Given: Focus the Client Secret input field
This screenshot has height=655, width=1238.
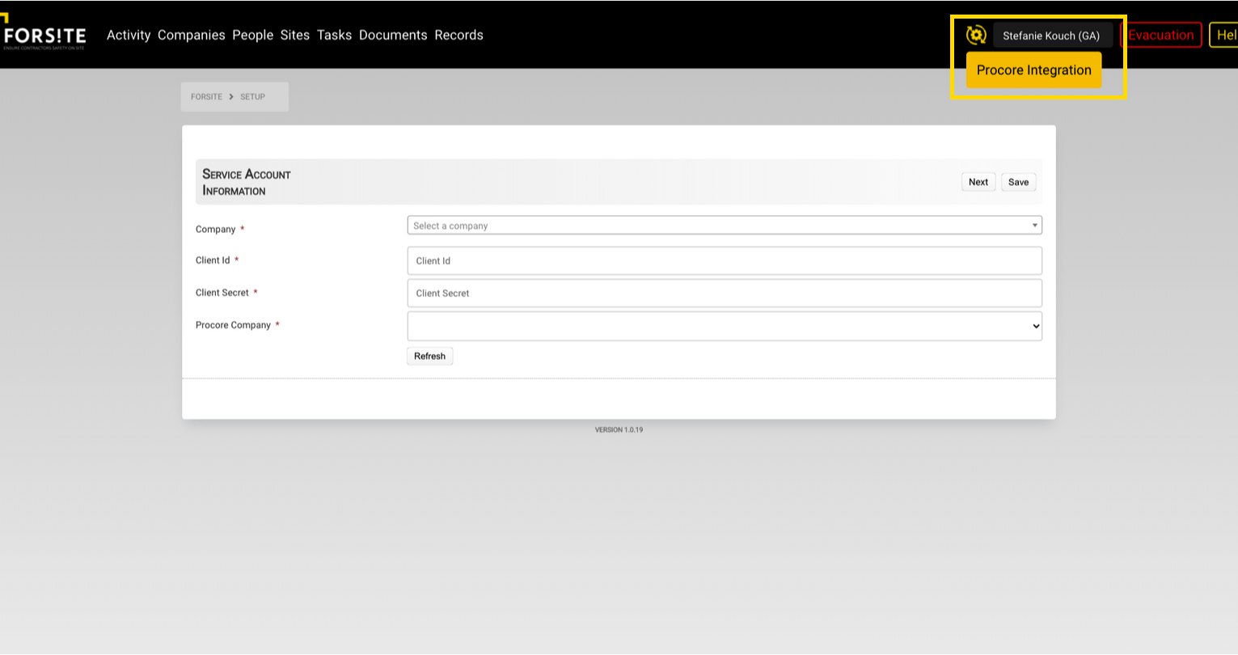Looking at the screenshot, I should (725, 293).
